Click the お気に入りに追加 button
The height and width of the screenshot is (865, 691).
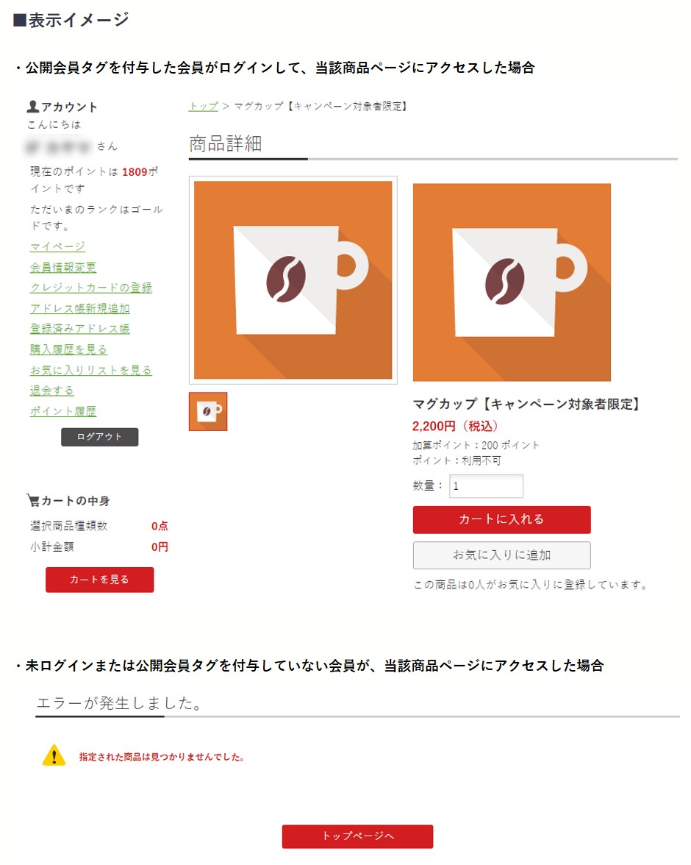point(502,555)
